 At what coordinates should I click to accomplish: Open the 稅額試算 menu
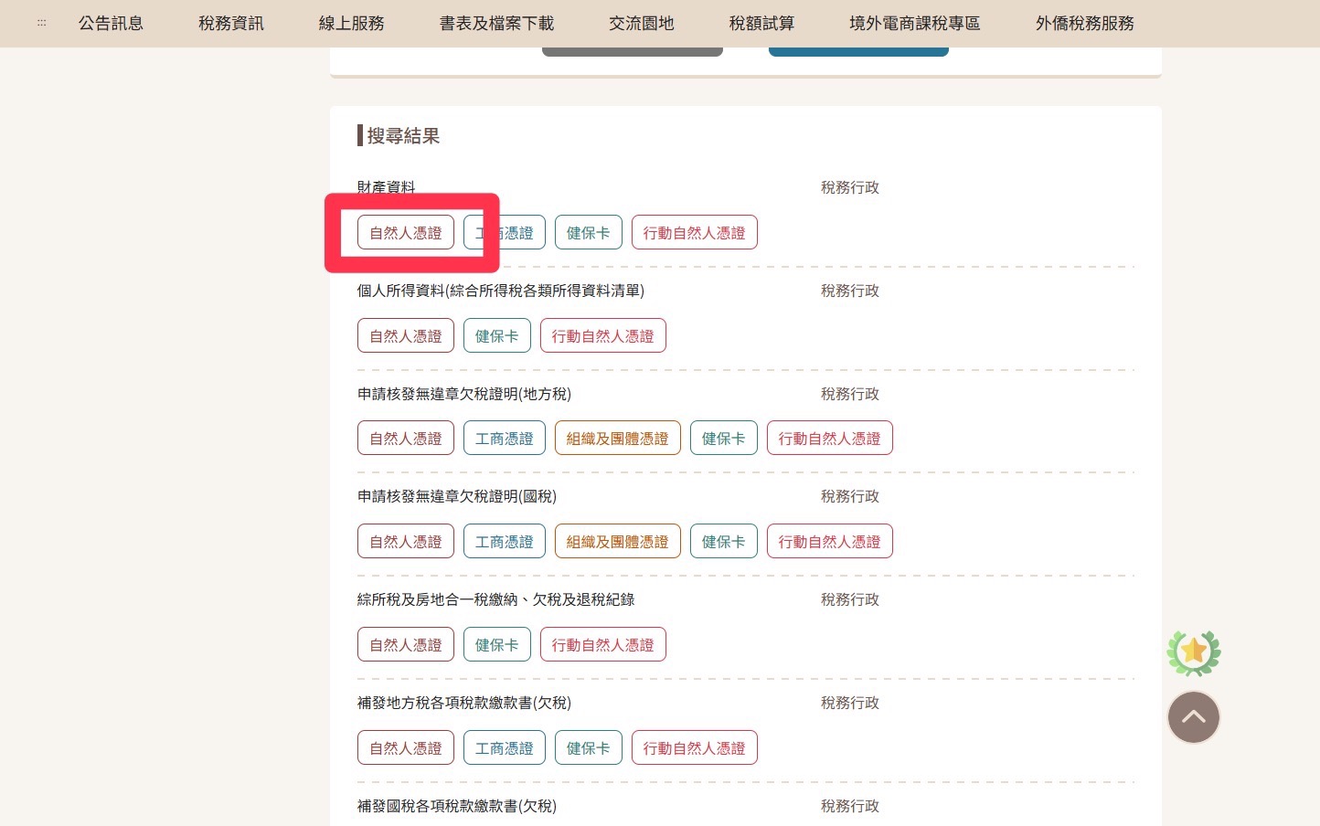point(761,23)
